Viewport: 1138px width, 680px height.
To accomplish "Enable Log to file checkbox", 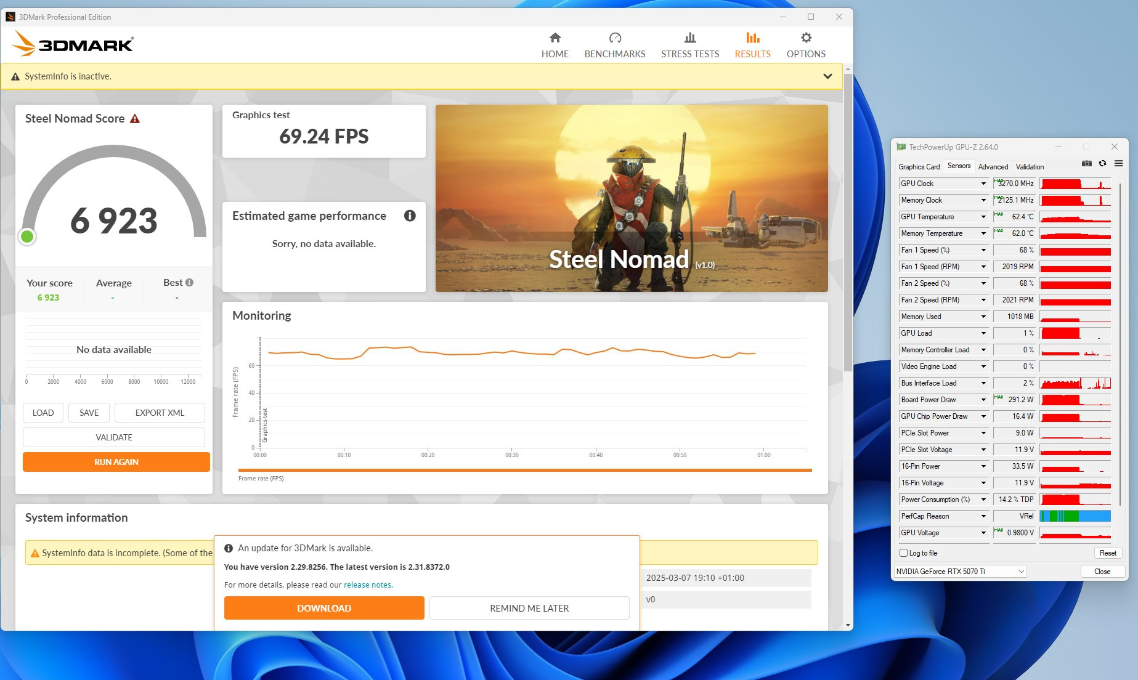I will 904,553.
